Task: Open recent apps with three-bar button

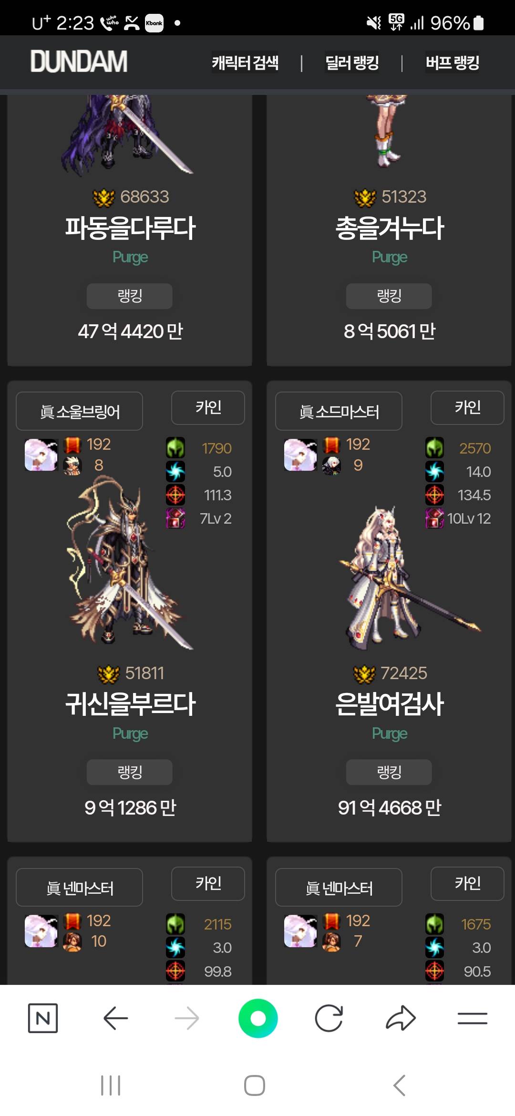Action: tap(111, 1086)
